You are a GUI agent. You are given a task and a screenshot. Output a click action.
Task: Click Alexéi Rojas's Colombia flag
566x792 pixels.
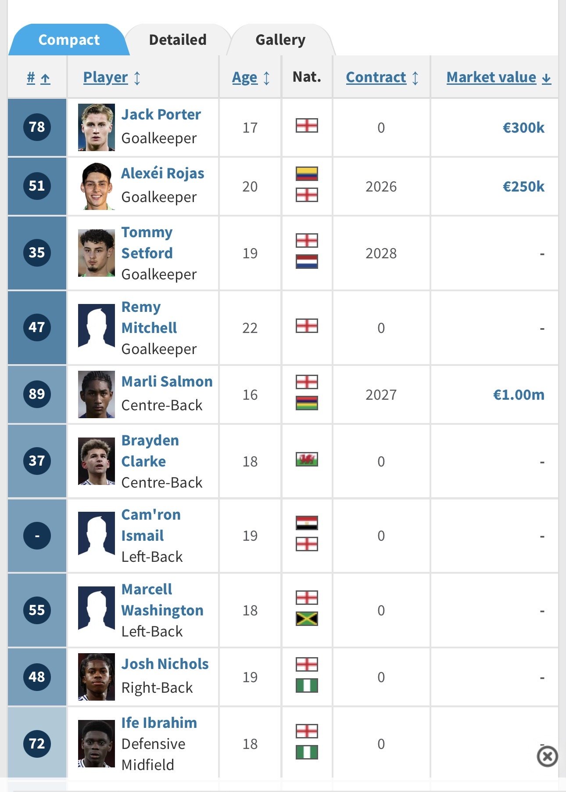pyautogui.click(x=307, y=174)
